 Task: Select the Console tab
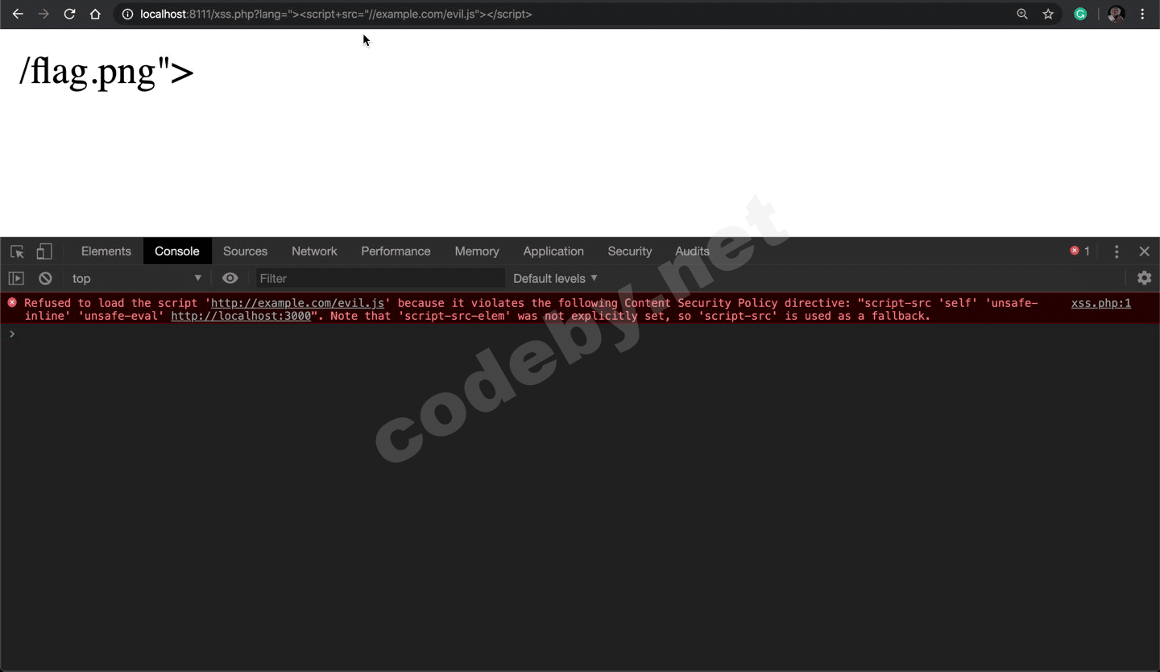tap(177, 251)
